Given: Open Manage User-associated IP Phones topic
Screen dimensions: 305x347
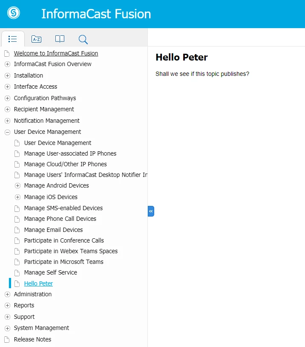Looking at the screenshot, I should pos(70,153).
